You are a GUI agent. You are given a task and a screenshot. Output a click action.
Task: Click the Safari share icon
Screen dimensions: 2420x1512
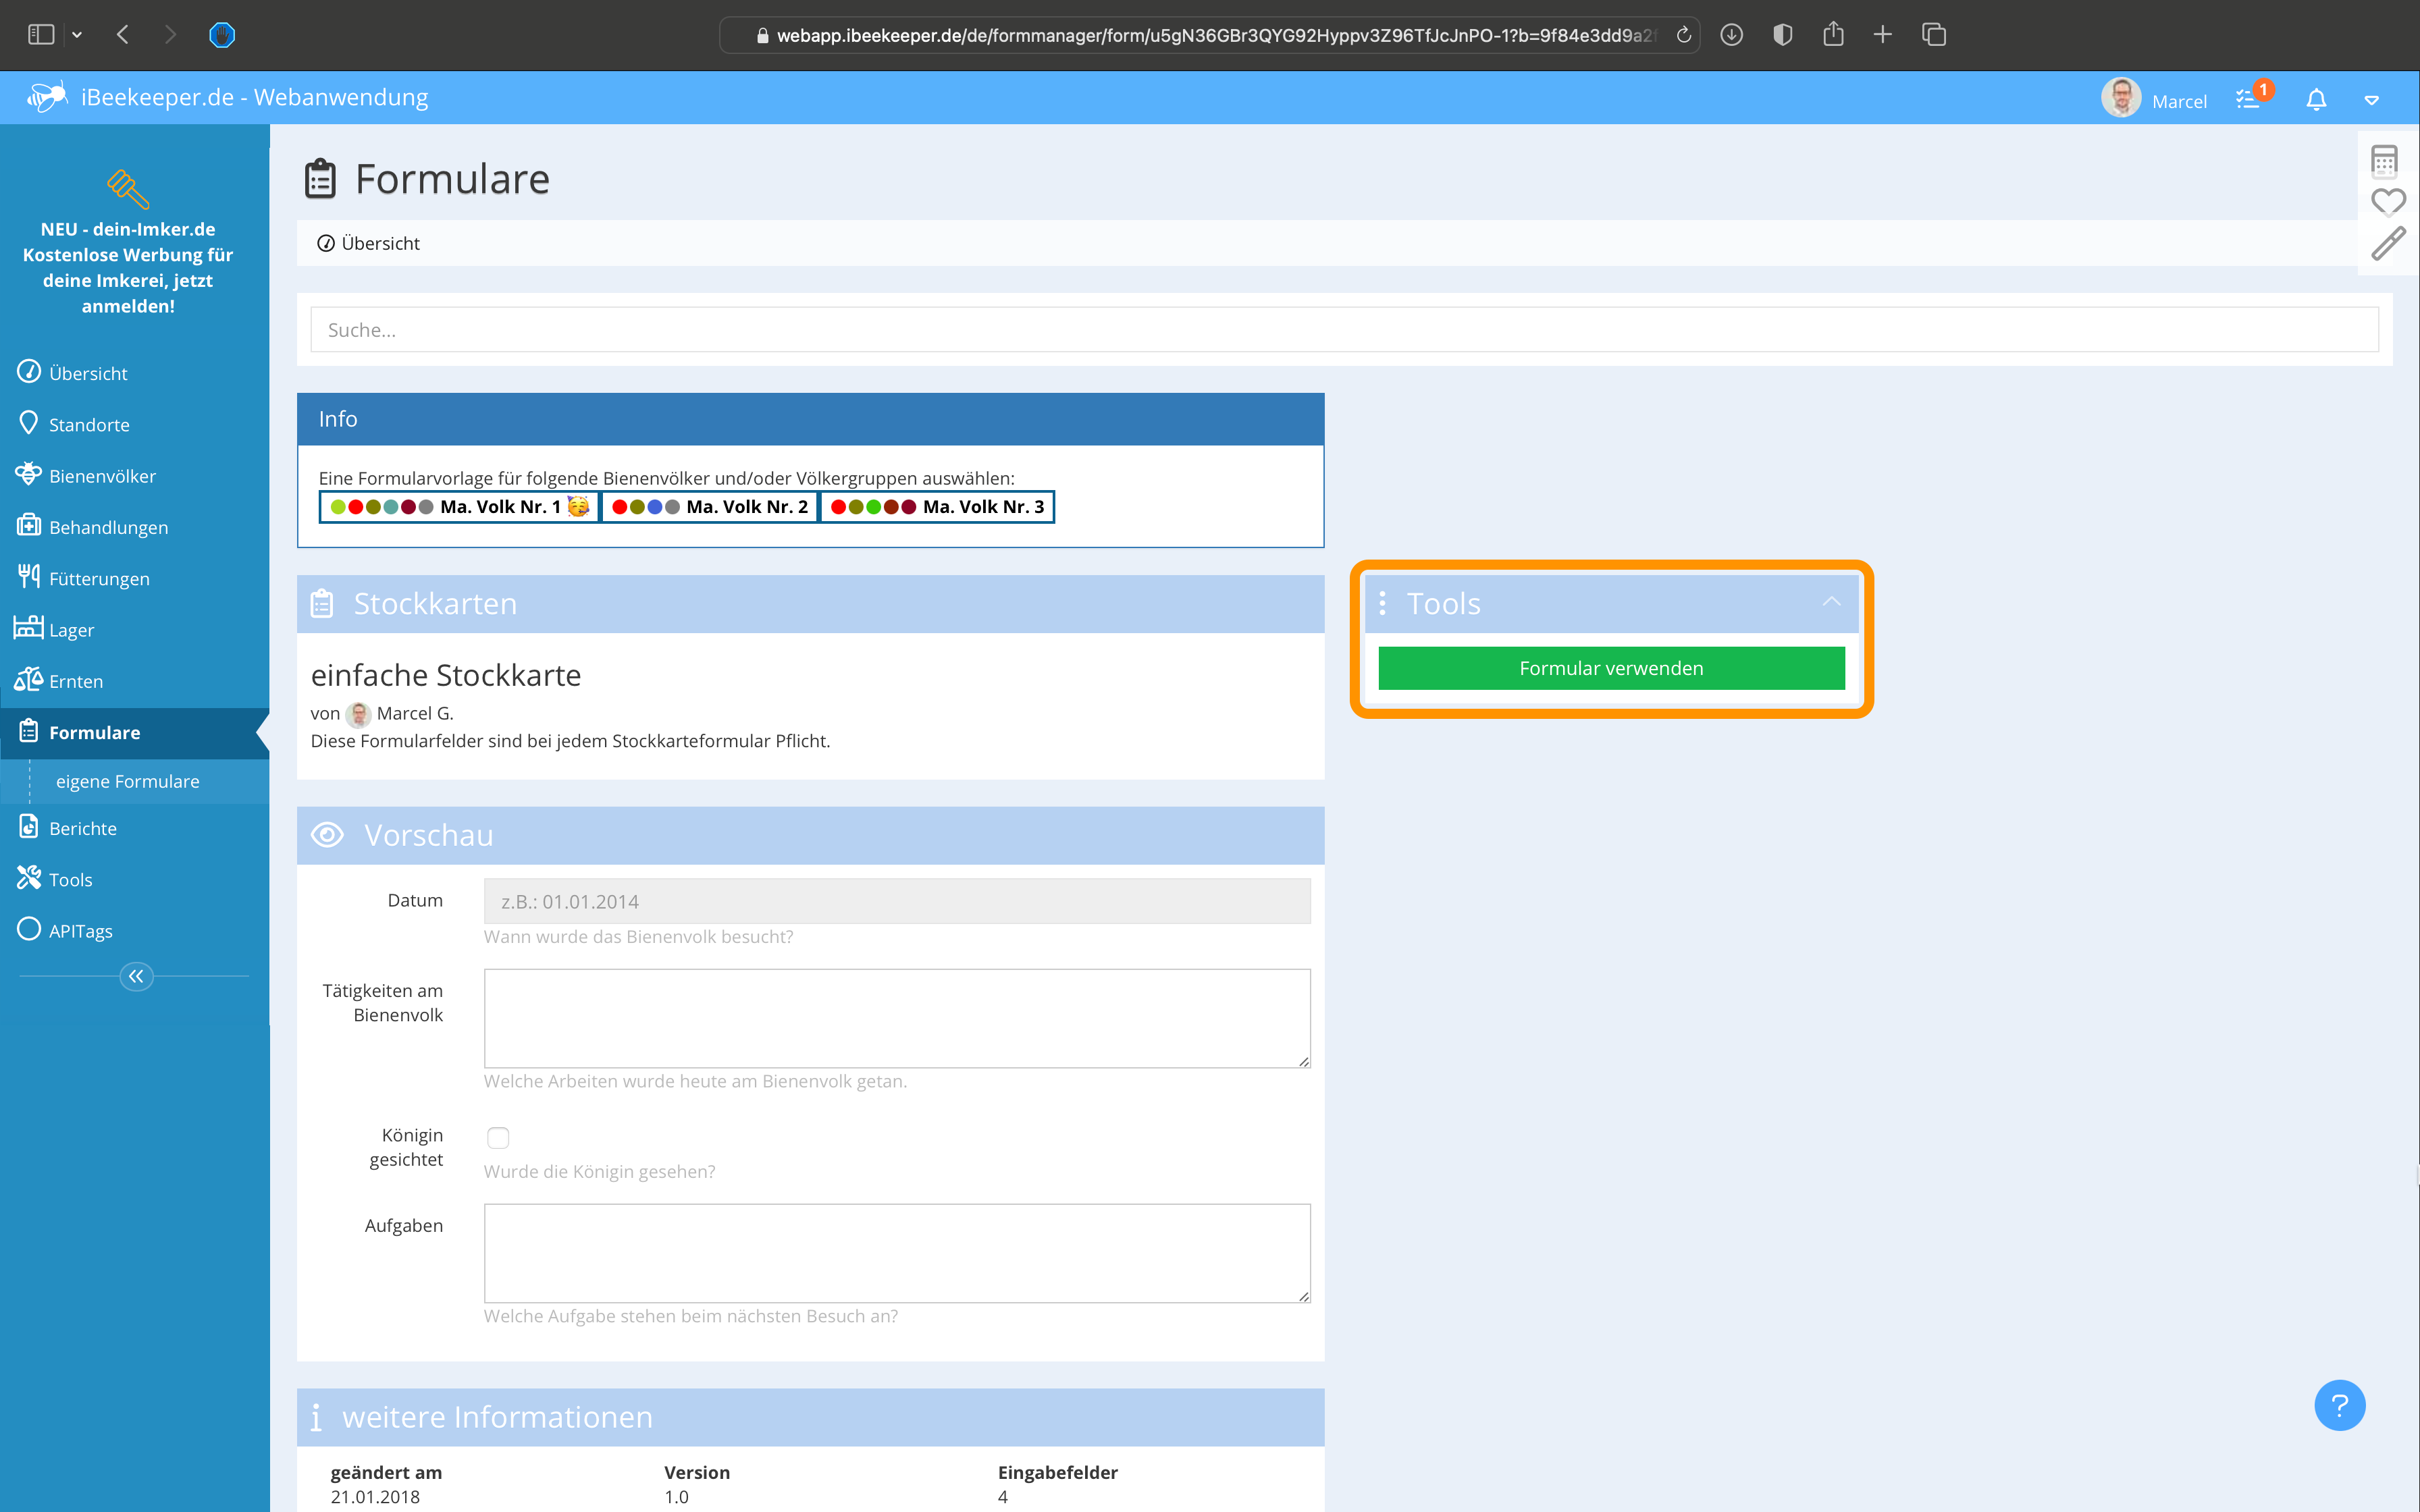coord(1832,34)
